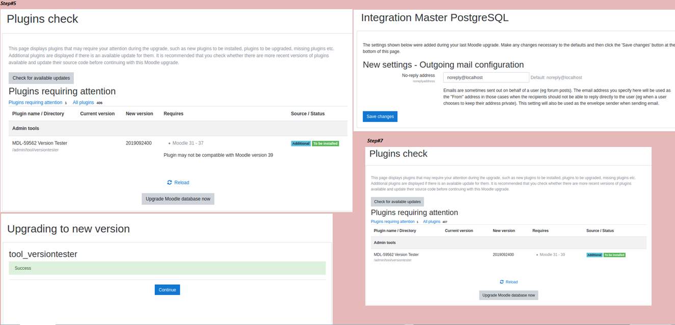675x325 pixels.
Task: Click Integration Master PostgreSQL heading
Action: (435, 18)
